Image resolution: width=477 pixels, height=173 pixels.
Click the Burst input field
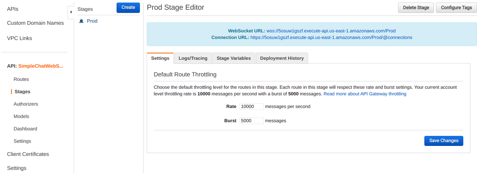click(252, 121)
